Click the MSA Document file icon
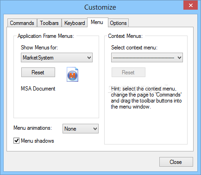Viewport: 201px width, 175px height. point(72,74)
